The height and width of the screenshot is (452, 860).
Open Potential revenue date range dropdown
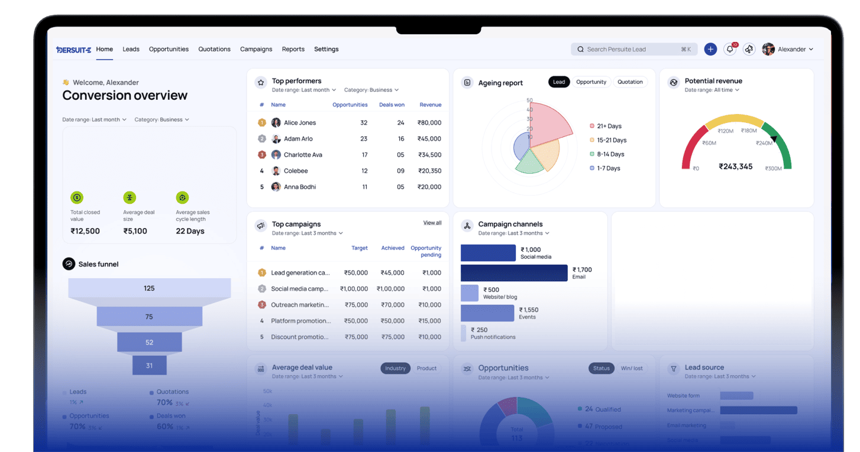[712, 90]
